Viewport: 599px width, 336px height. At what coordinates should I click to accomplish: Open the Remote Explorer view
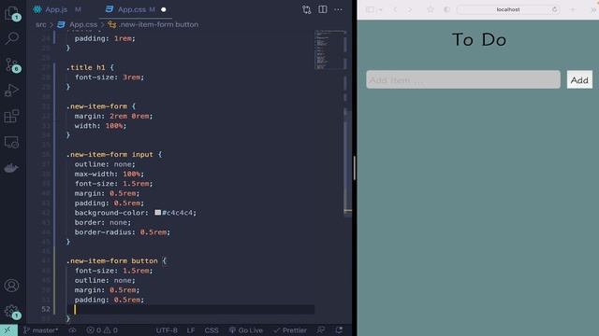[11, 142]
